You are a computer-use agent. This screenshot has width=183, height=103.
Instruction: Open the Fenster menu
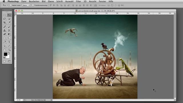(102, 1)
